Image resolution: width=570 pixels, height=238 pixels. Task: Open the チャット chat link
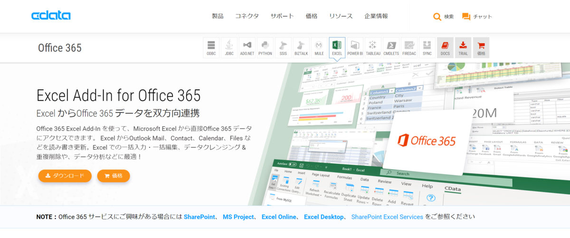point(477,17)
